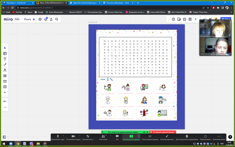The height and width of the screenshot is (147, 235).
Task: Mute microphone in Zoom toolbar
Action: pyautogui.click(x=58, y=137)
